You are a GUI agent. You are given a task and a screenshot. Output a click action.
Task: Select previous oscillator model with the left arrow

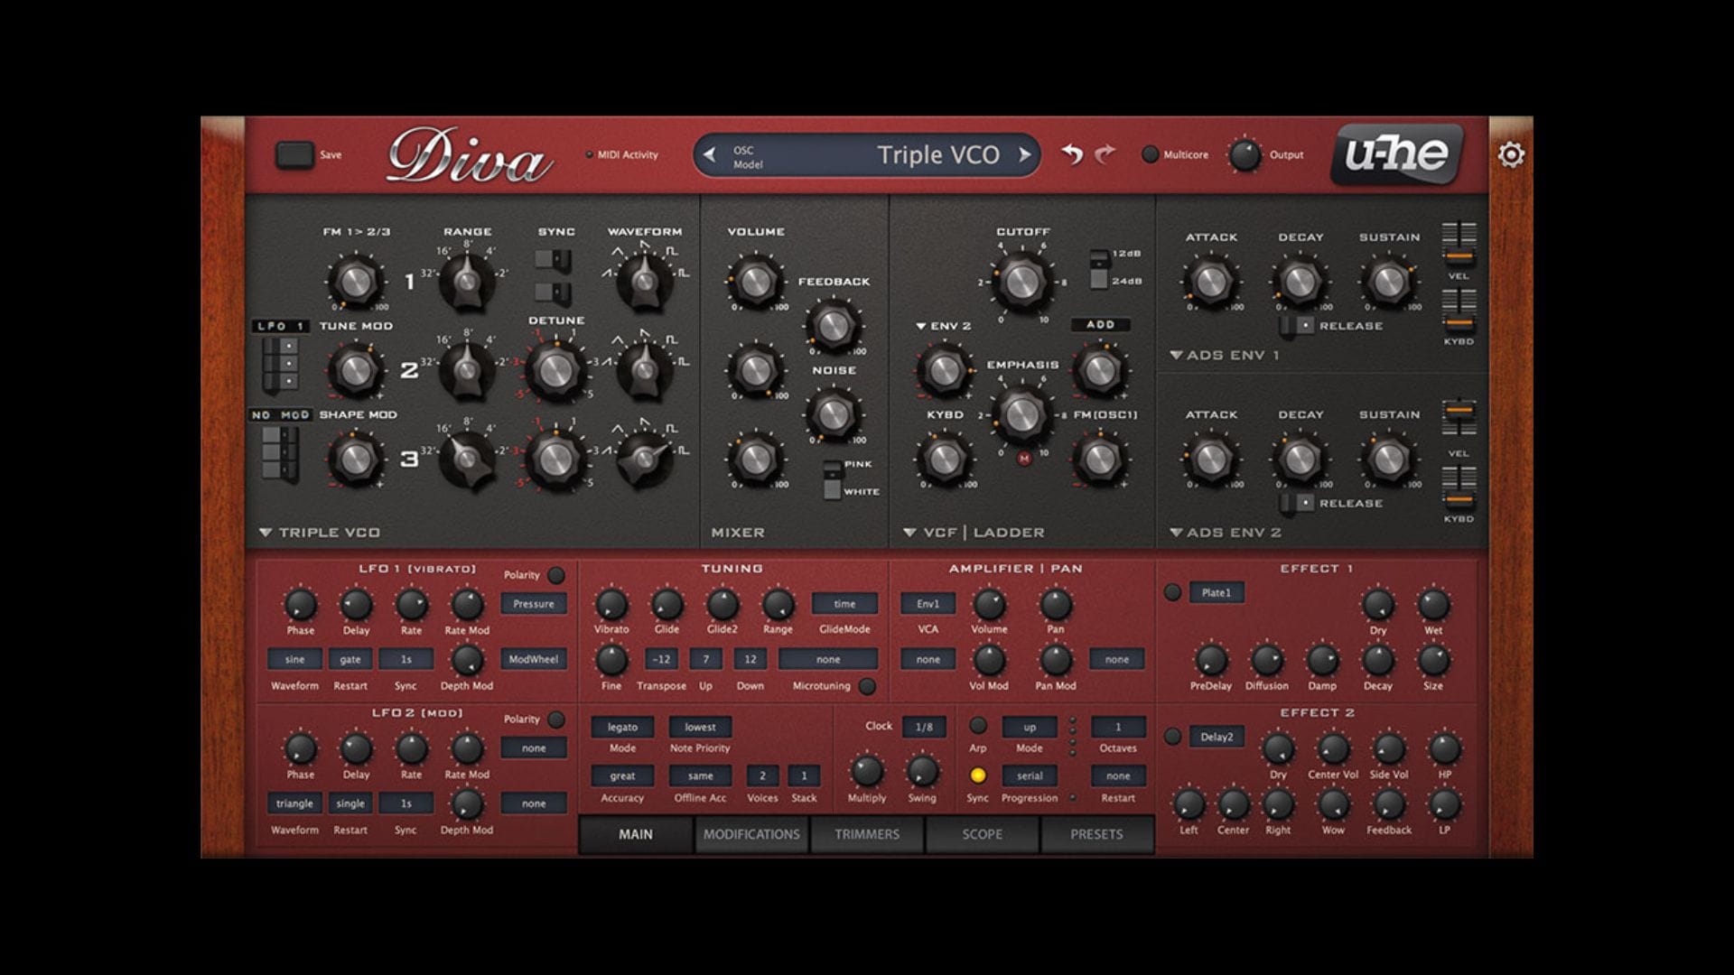point(710,155)
